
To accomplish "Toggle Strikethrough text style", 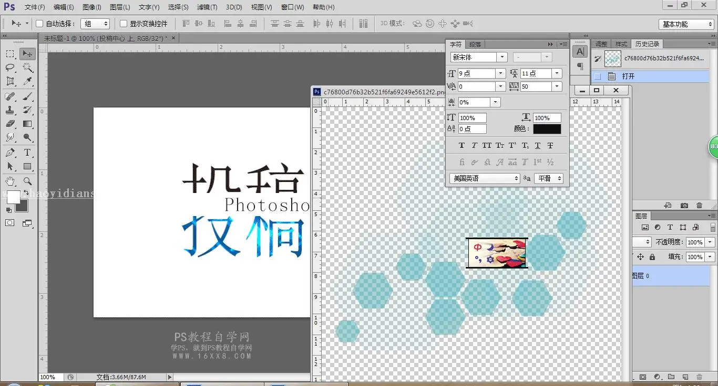I will pyautogui.click(x=550, y=145).
